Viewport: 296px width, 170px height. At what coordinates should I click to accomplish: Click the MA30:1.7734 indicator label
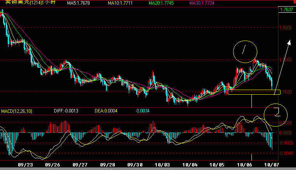click(x=202, y=3)
